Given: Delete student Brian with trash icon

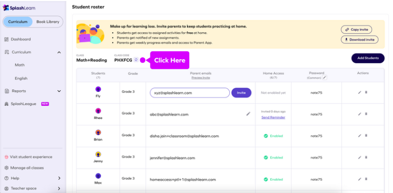Looking at the screenshot, I should pyautogui.click(x=366, y=135).
